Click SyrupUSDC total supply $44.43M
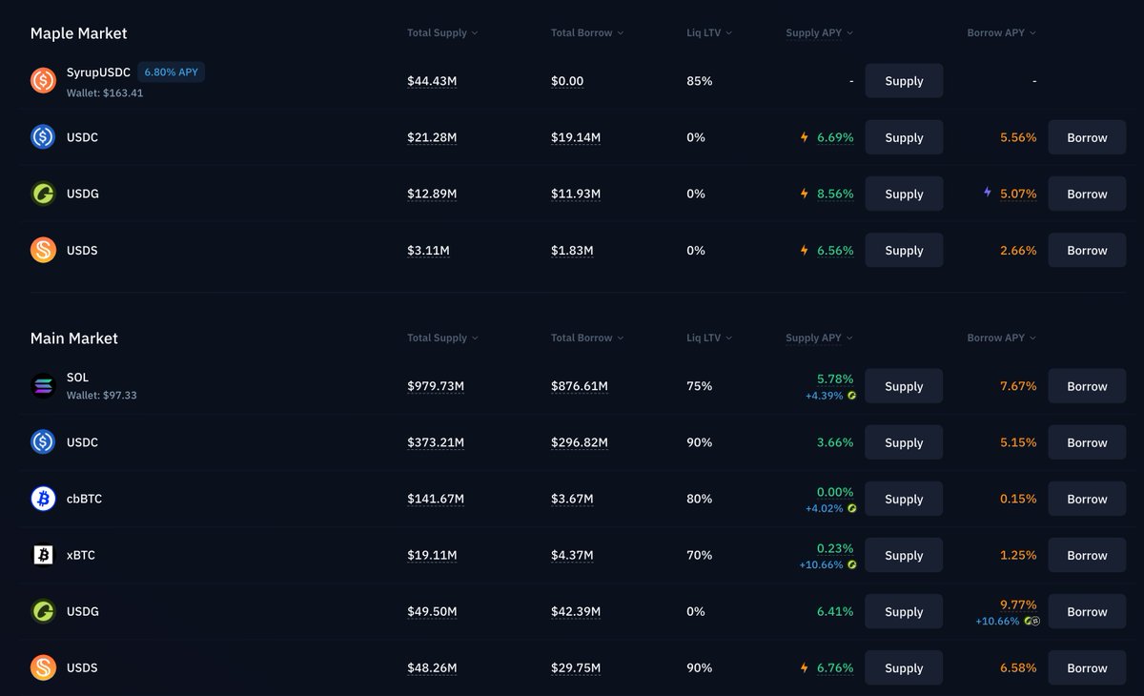The width and height of the screenshot is (1144, 696). [432, 81]
